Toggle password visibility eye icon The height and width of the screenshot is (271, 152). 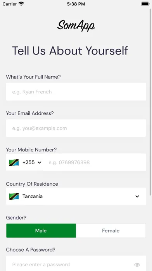pos(137,264)
